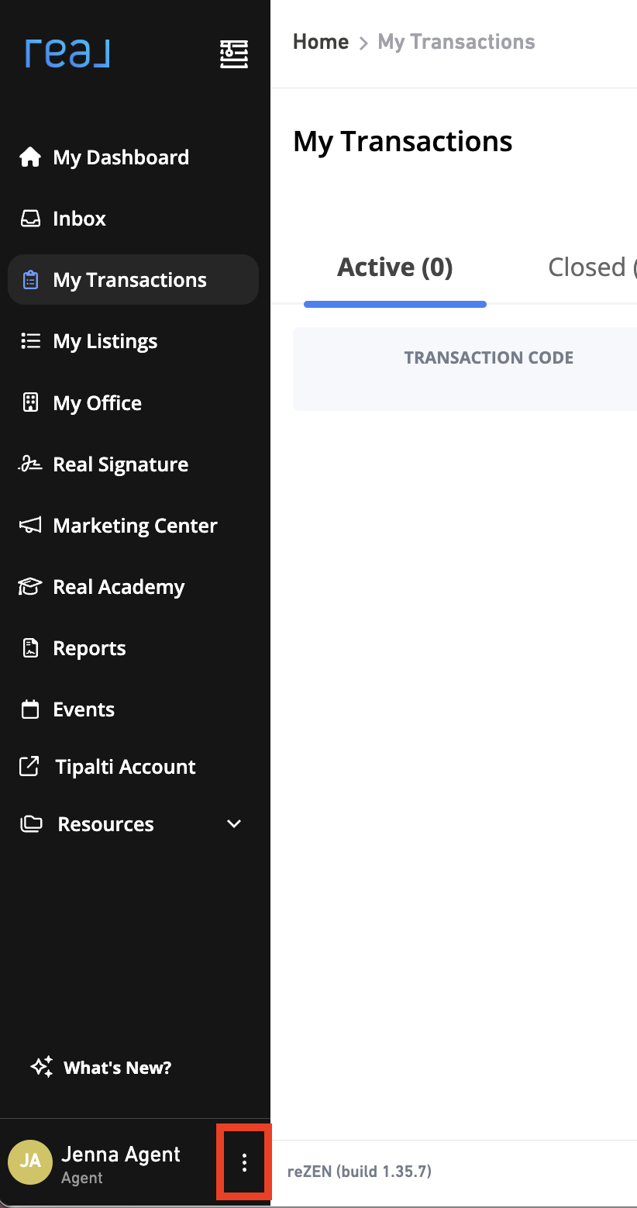Viewport: 637px width, 1208px height.
Task: Open the What's New? link
Action: [117, 1068]
